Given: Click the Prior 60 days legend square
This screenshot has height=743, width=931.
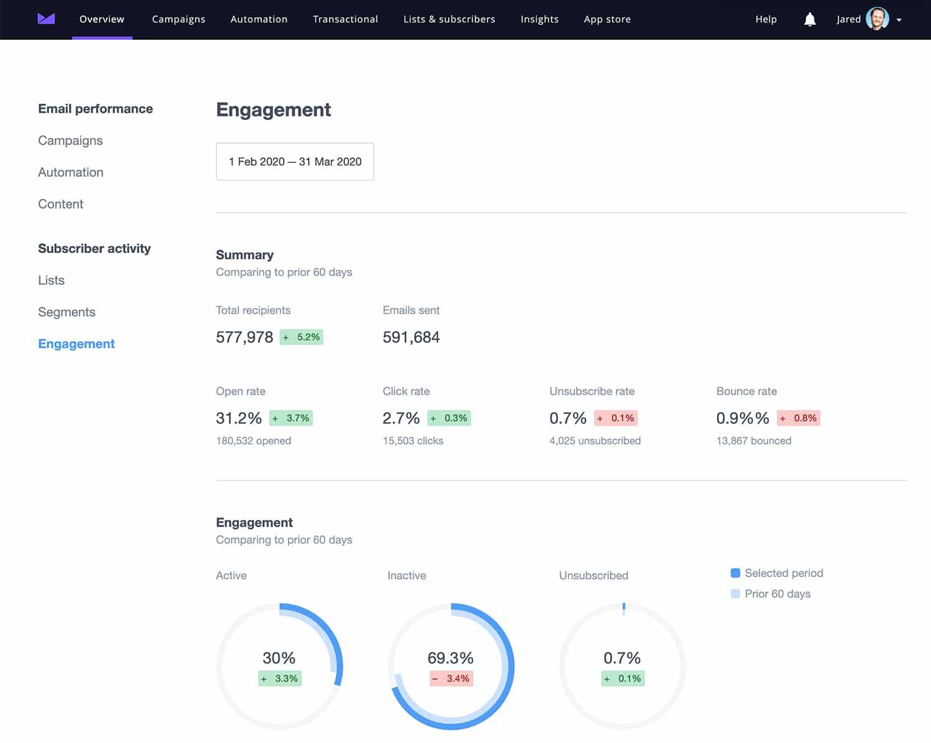Looking at the screenshot, I should (x=736, y=594).
